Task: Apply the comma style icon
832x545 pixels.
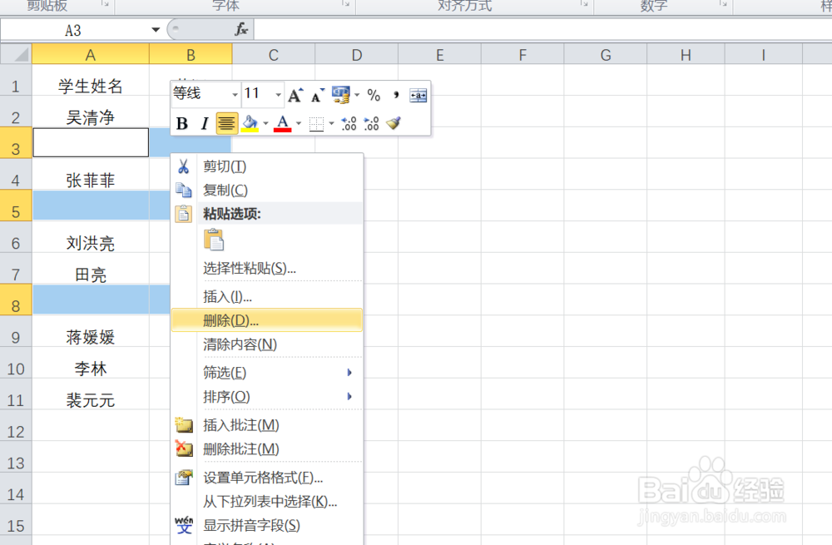Action: 396,95
